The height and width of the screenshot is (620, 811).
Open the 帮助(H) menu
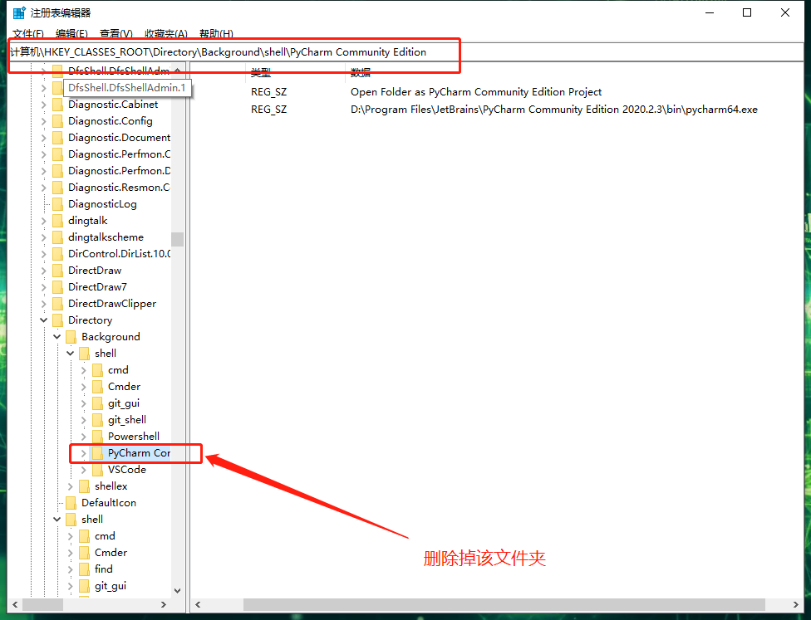[x=216, y=33]
